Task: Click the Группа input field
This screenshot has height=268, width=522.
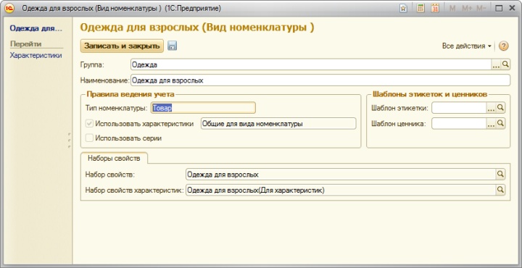Action: pos(311,64)
